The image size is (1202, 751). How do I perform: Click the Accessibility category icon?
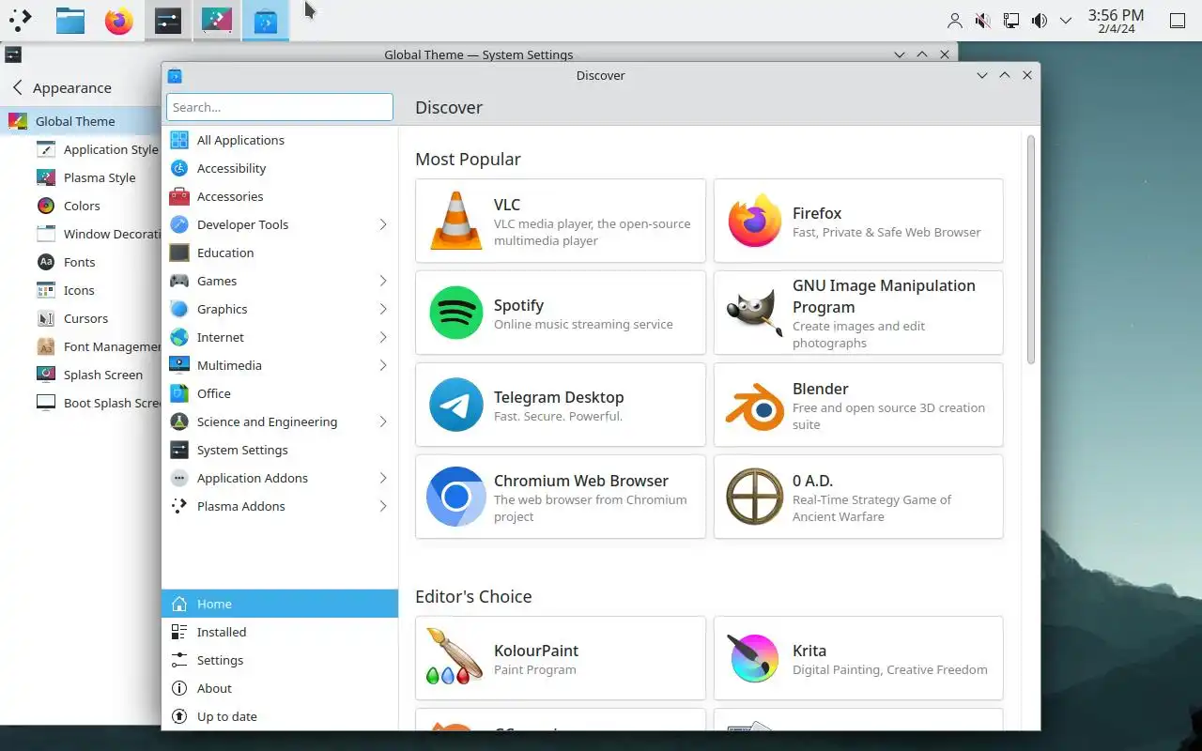(179, 168)
